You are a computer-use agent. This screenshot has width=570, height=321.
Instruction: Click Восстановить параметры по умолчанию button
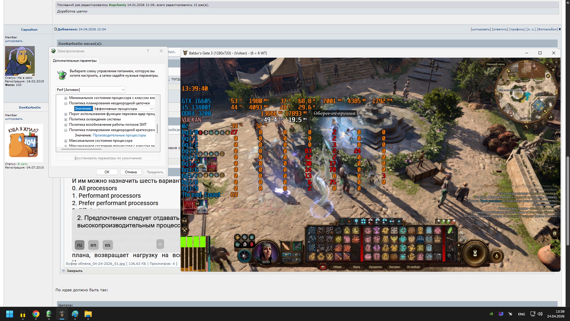108,158
